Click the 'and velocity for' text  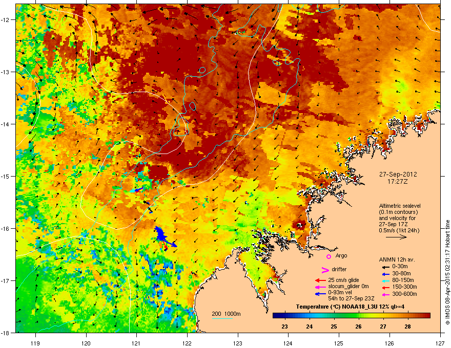click(397, 218)
